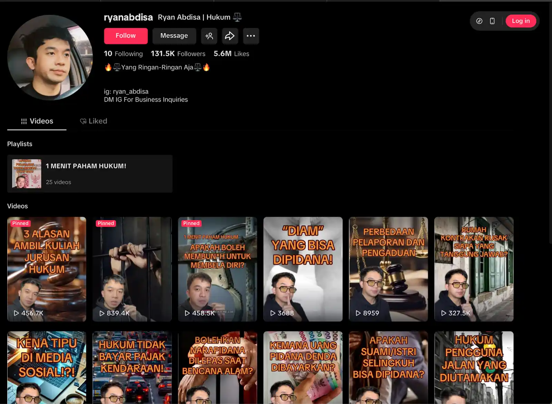Viewport: 552px width, 404px height.
Task: Click the TikTok coin icon near Log in
Action: tap(479, 21)
